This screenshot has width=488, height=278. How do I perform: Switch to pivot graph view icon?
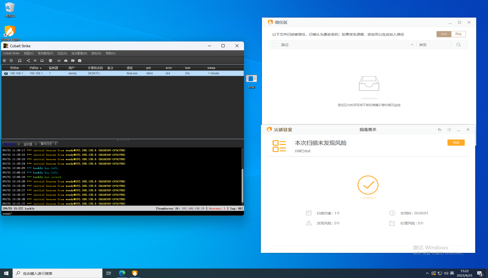[x=28, y=61]
